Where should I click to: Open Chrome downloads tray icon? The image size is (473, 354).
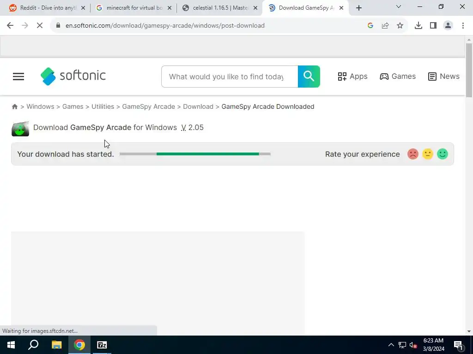pos(418,26)
